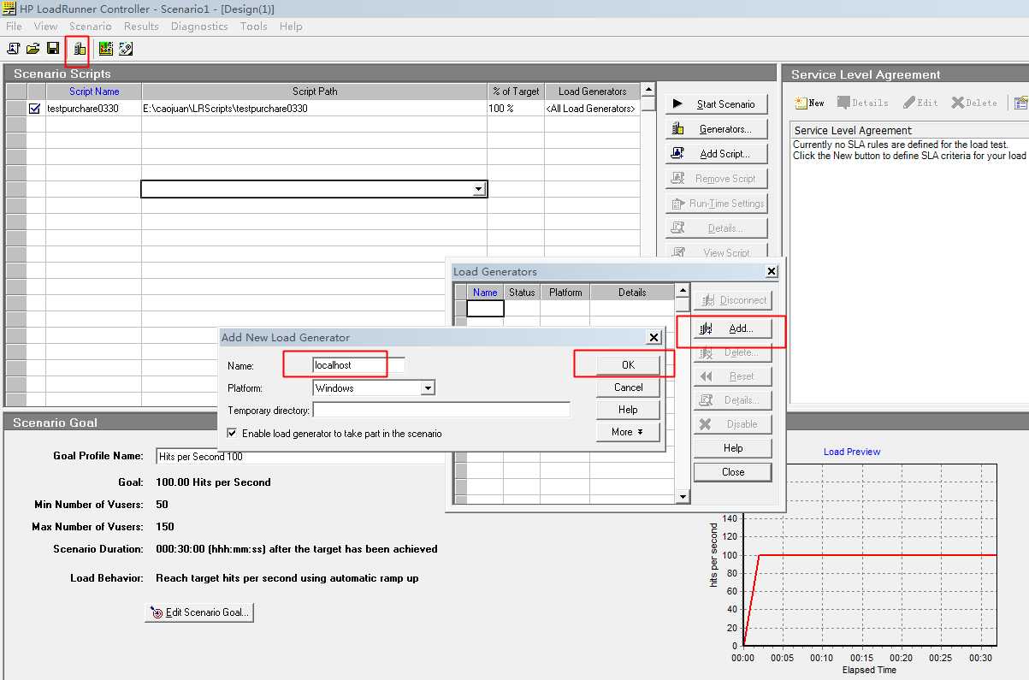Click the Script Path column header
This screenshot has height=680, width=1029.
pyautogui.click(x=315, y=92)
